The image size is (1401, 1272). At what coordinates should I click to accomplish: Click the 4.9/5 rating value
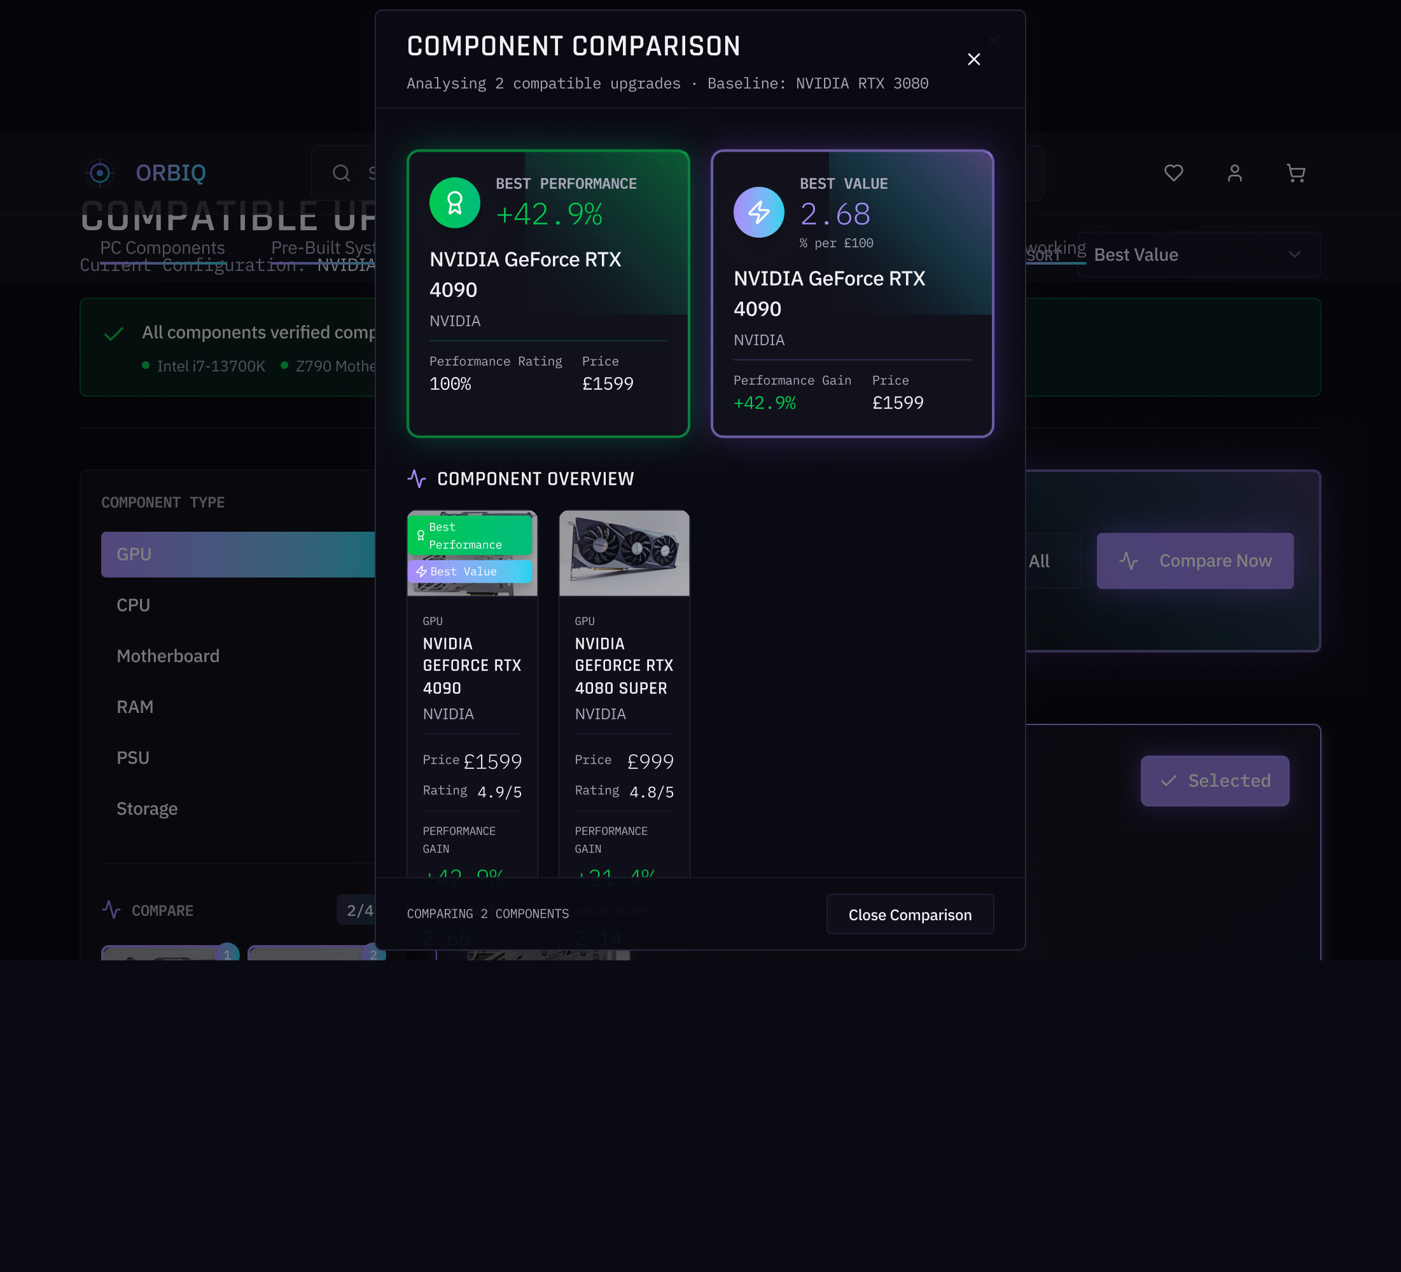pyautogui.click(x=499, y=791)
